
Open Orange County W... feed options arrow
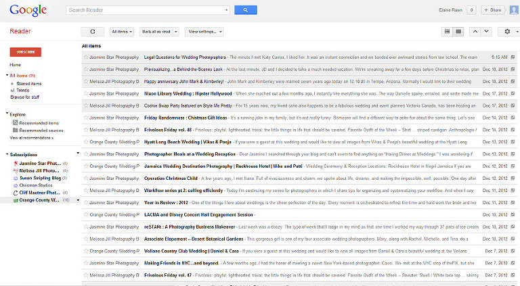(78, 200)
